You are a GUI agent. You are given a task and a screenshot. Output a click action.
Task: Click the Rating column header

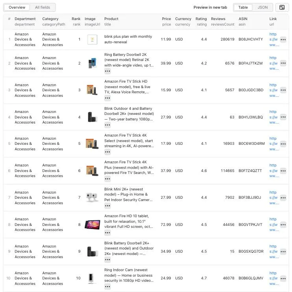click(201, 21)
